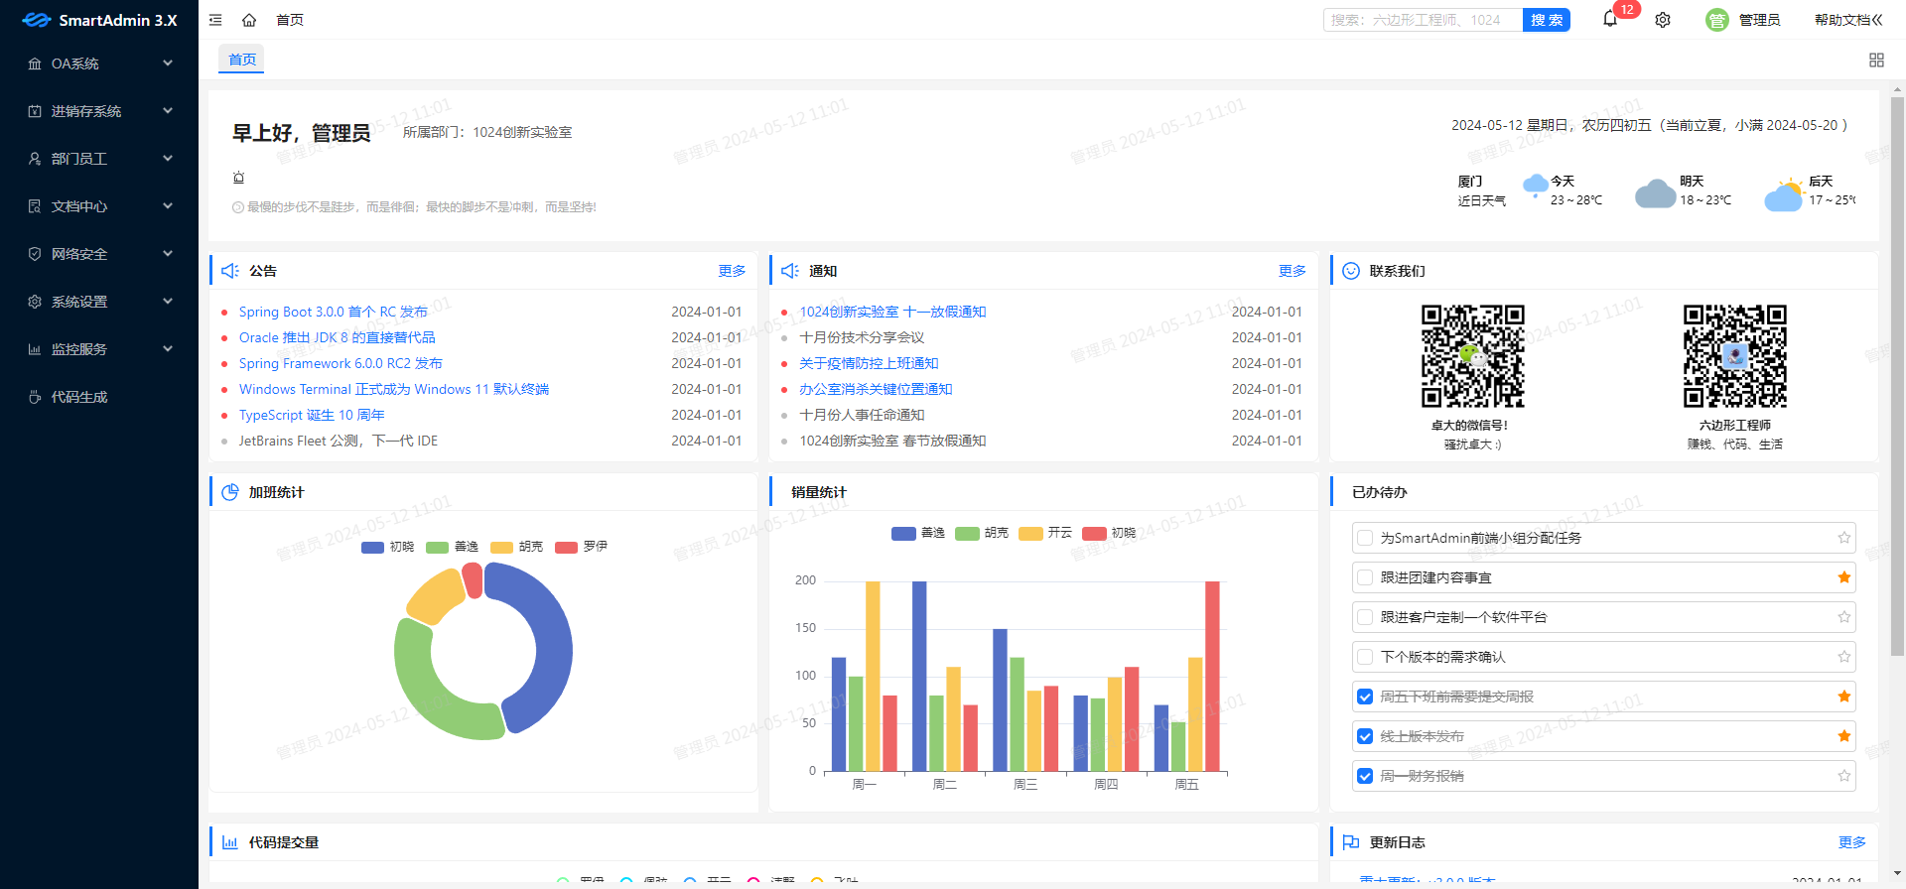Star the 下个版本的需求确认 todo
This screenshot has width=1906, height=889.
coord(1843,657)
